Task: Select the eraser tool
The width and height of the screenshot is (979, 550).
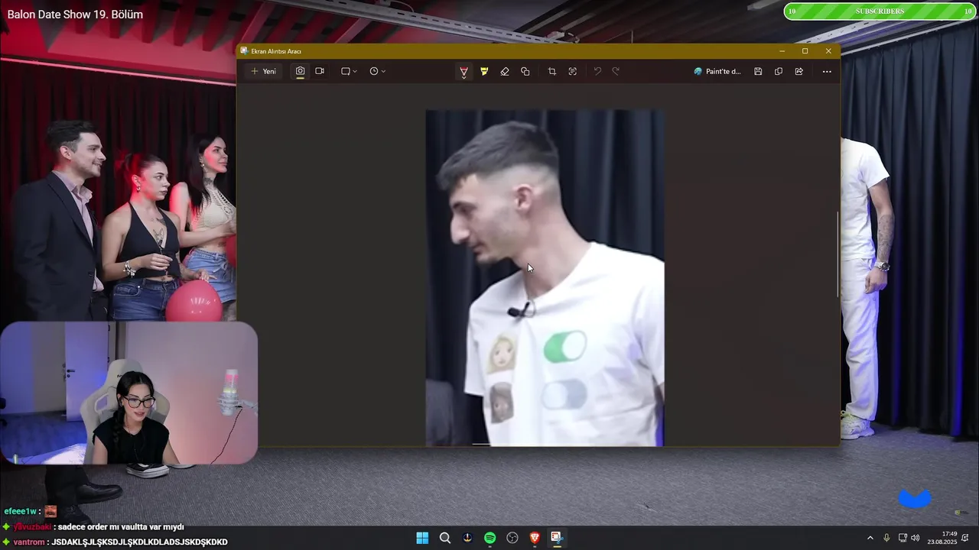Action: tap(505, 71)
